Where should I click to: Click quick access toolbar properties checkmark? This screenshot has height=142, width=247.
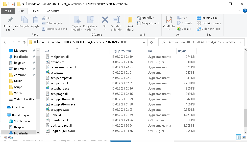coord(13,4)
